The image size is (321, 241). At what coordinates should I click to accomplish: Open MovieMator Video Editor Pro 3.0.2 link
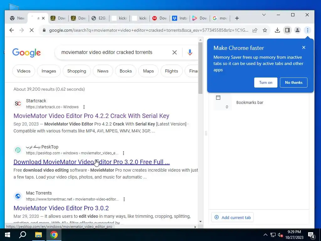61,208
